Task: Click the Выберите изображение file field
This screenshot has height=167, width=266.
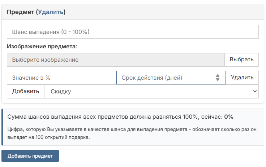Action: pyautogui.click(x=116, y=60)
